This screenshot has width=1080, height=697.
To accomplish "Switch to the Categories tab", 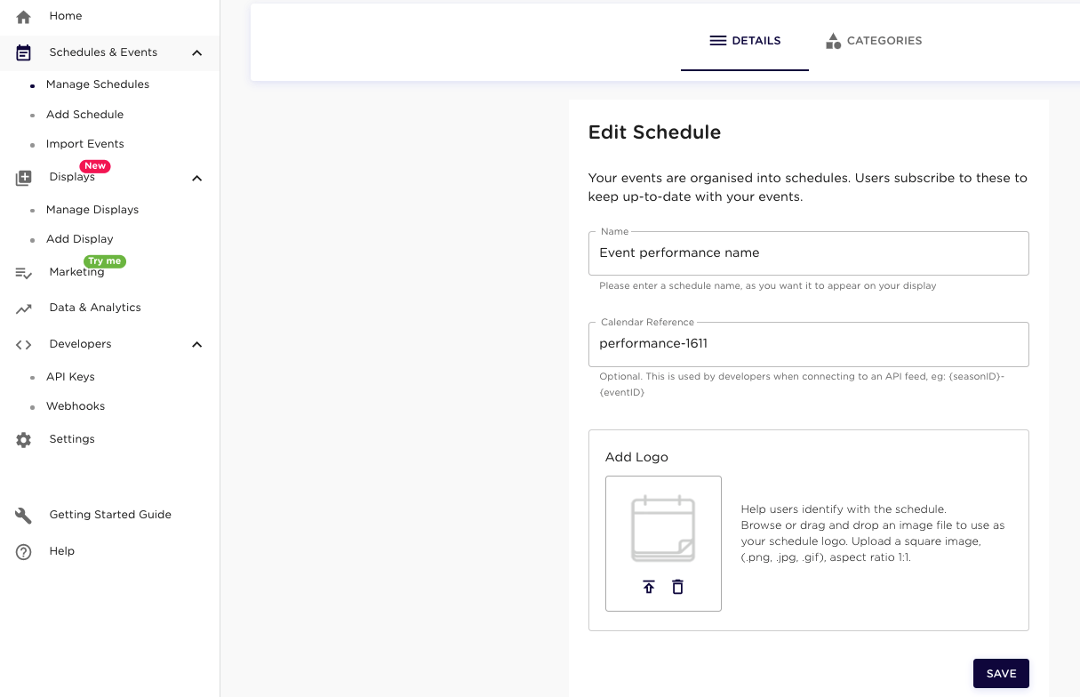I will 874,41.
